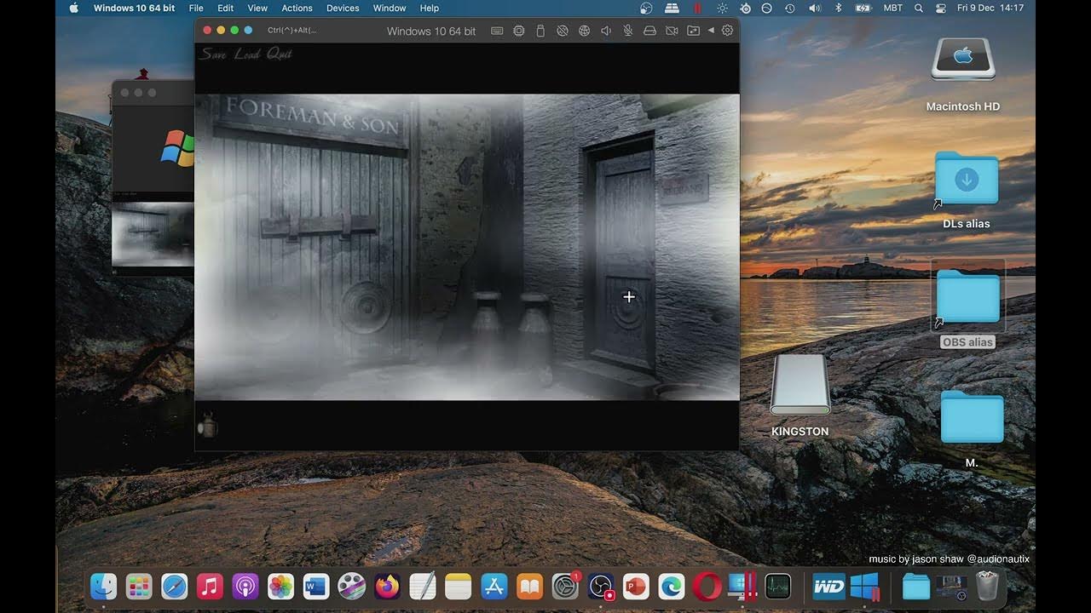Click Quit in the game menu

(x=279, y=54)
